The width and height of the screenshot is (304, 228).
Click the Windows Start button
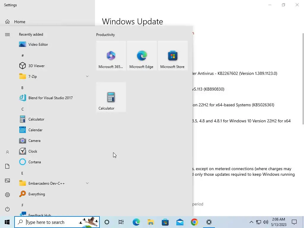[x=7, y=222]
